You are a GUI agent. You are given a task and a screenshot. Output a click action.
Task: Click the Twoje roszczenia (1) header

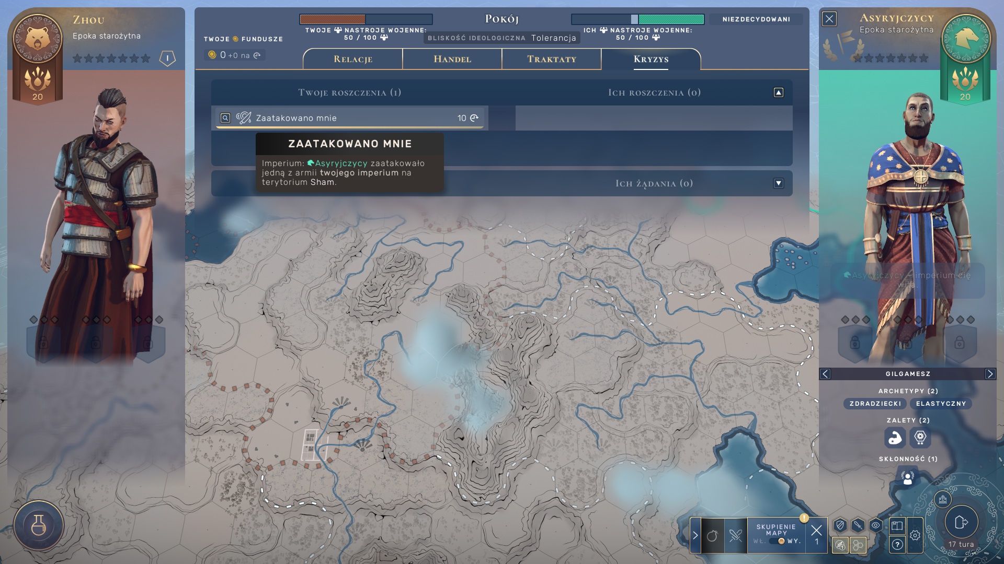350,92
